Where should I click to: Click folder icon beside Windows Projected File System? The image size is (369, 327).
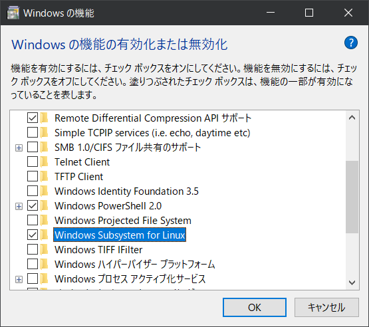[x=44, y=220]
